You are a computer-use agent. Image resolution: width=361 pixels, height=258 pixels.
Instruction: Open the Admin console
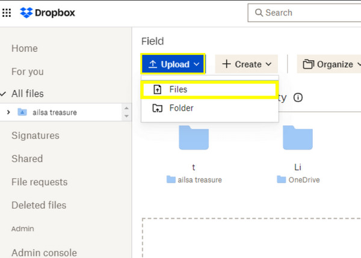point(44,253)
